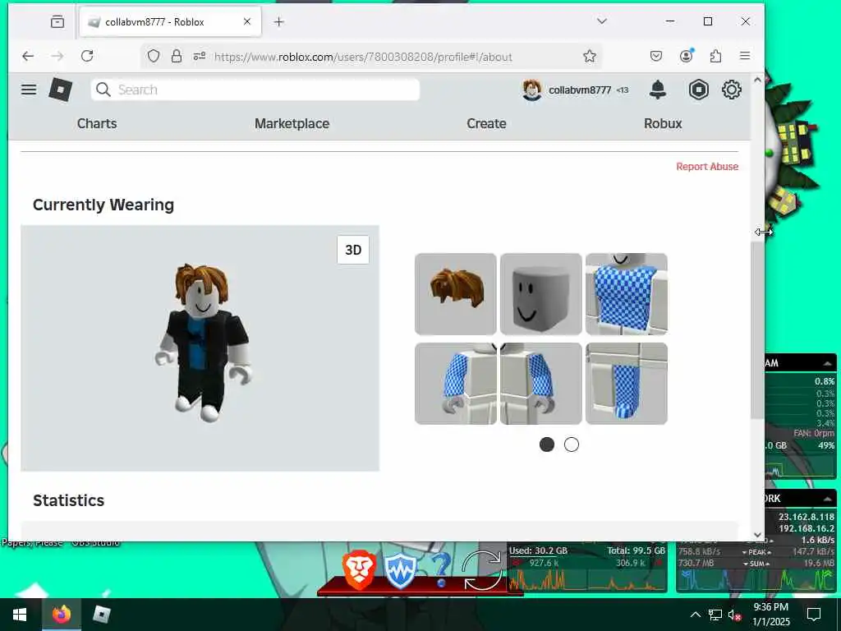Open the Roblox hamburger navigation menu
The width and height of the screenshot is (841, 631).
coord(29,90)
